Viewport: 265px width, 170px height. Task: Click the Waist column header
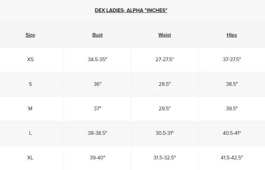pos(165,35)
